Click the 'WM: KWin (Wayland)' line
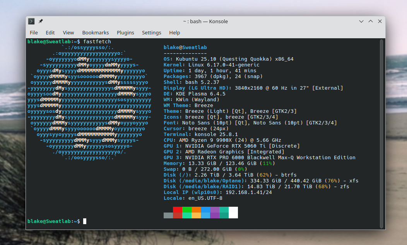 191,100
